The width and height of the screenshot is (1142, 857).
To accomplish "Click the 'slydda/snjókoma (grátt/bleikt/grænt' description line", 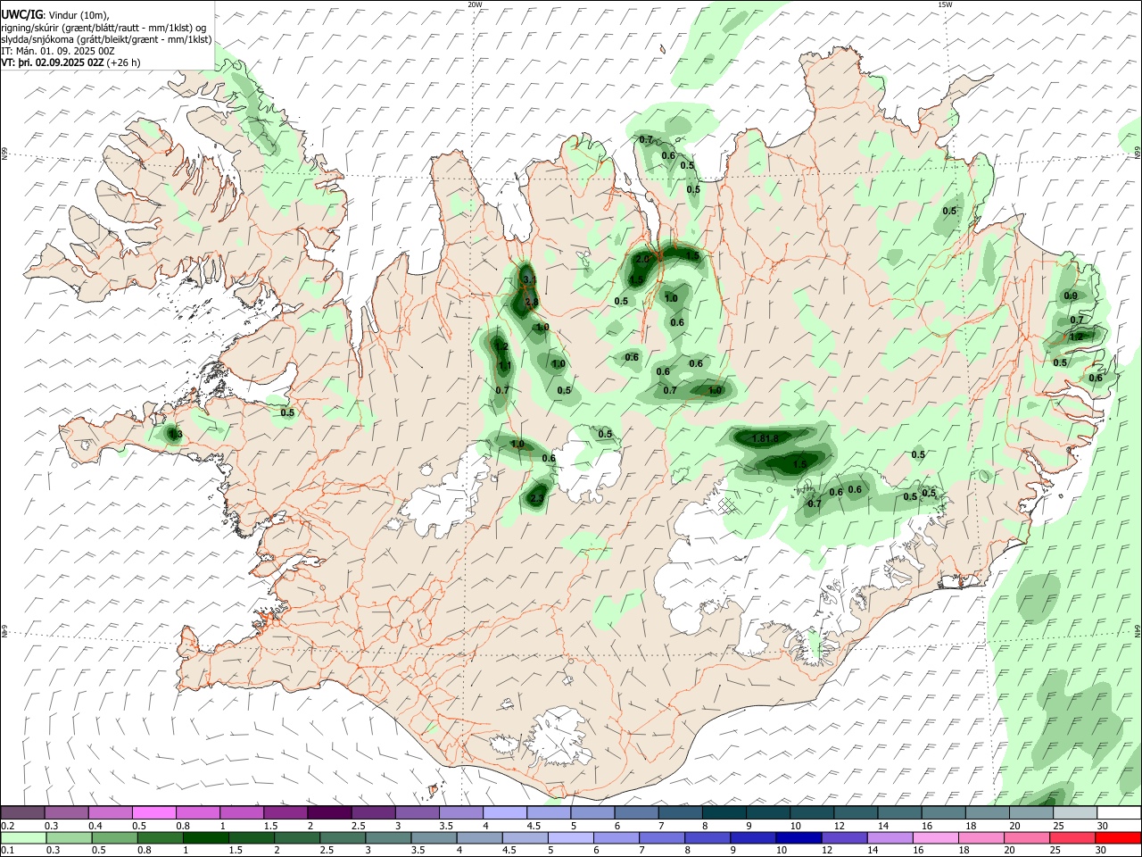I will (x=106, y=39).
